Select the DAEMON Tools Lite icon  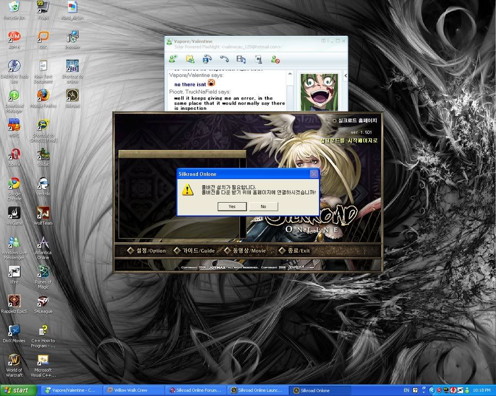click(x=14, y=72)
